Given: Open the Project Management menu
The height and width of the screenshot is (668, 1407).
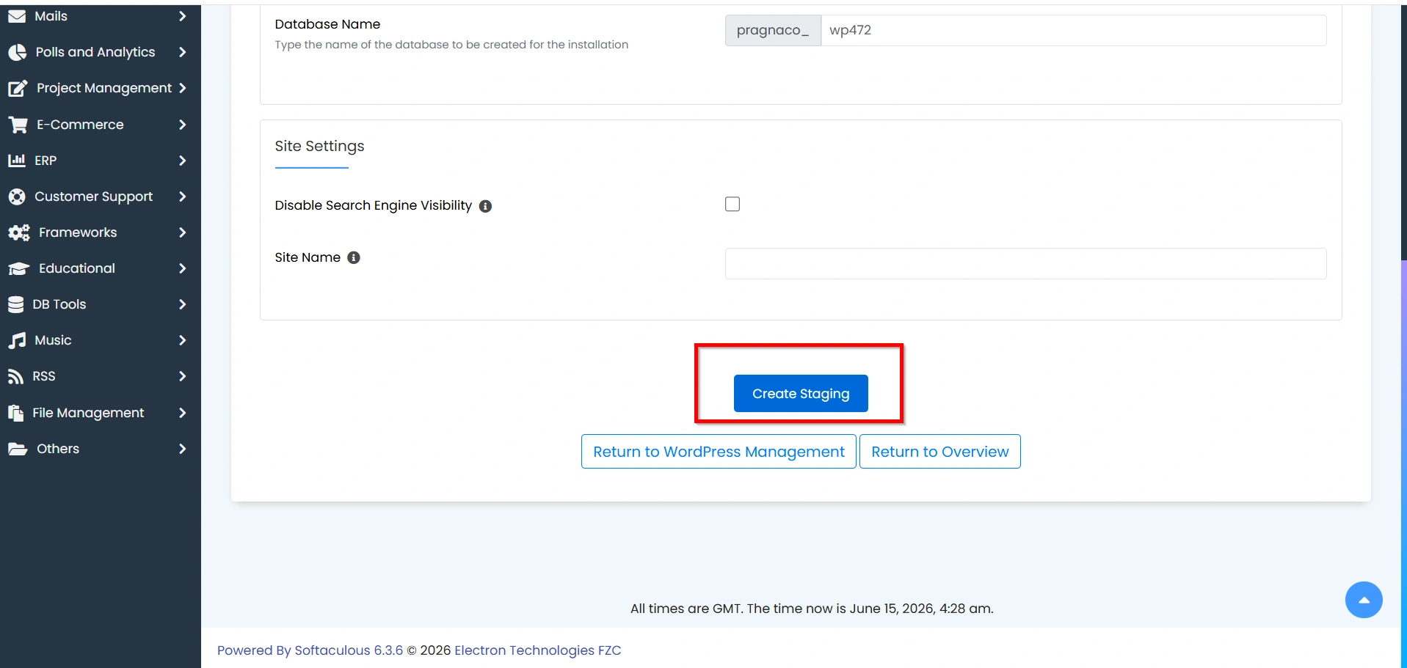Looking at the screenshot, I should pos(101,88).
